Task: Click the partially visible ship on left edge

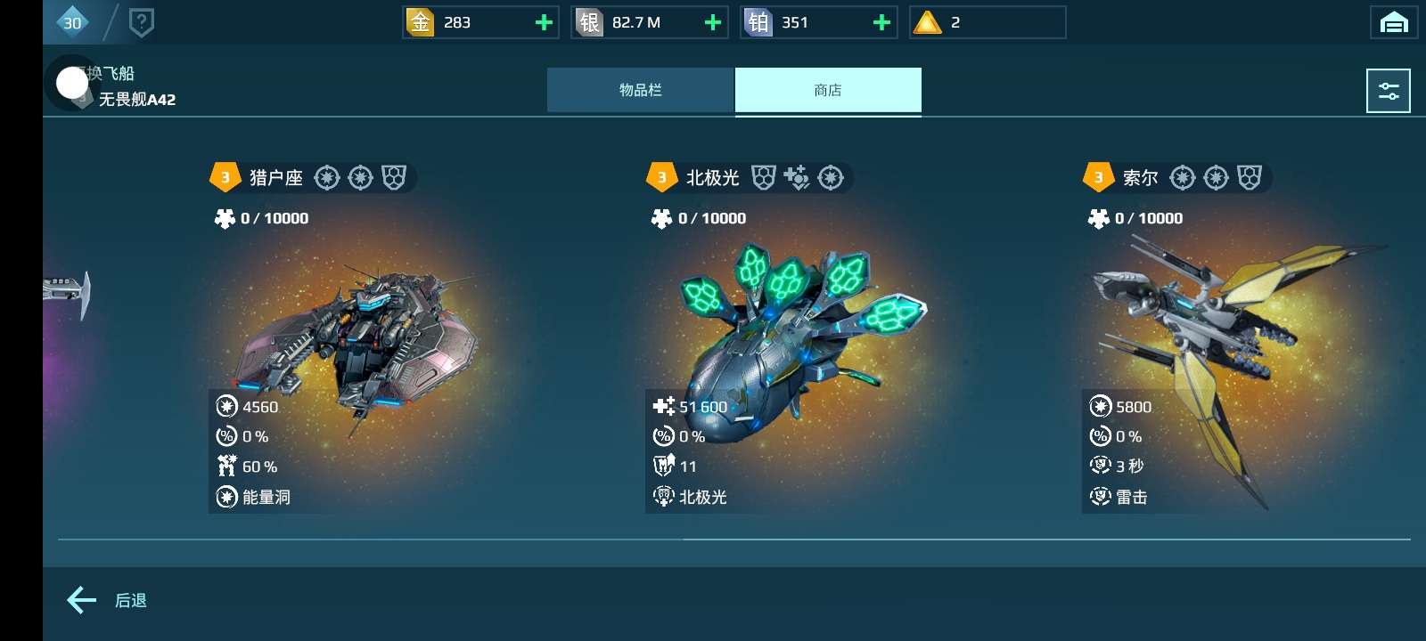Action: [67, 294]
